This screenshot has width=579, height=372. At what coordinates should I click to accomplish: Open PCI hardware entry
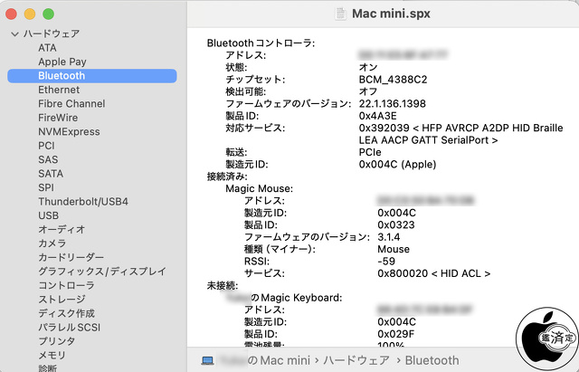(x=46, y=146)
